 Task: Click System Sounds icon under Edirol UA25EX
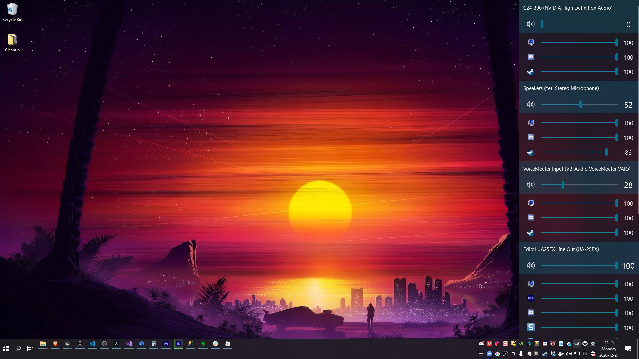(x=531, y=284)
